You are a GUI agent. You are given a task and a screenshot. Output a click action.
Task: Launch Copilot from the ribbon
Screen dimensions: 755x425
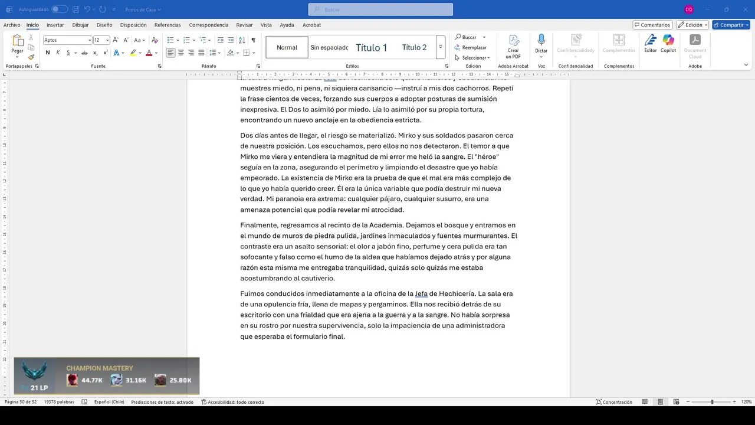click(x=668, y=44)
